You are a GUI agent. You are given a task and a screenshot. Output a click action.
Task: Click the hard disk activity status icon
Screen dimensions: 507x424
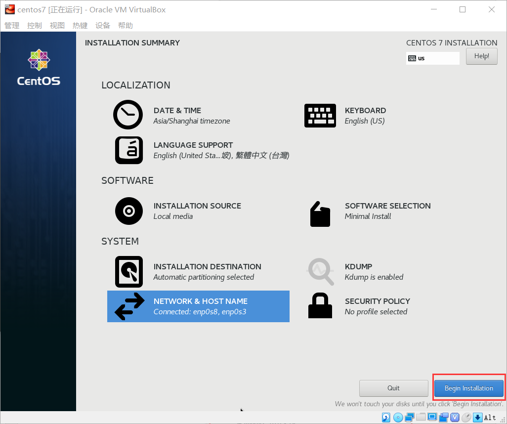point(386,417)
